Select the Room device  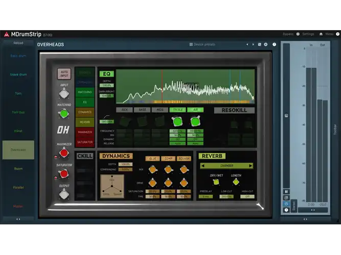coord(18,169)
